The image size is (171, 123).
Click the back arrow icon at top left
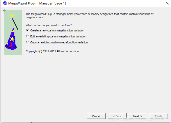4,11
